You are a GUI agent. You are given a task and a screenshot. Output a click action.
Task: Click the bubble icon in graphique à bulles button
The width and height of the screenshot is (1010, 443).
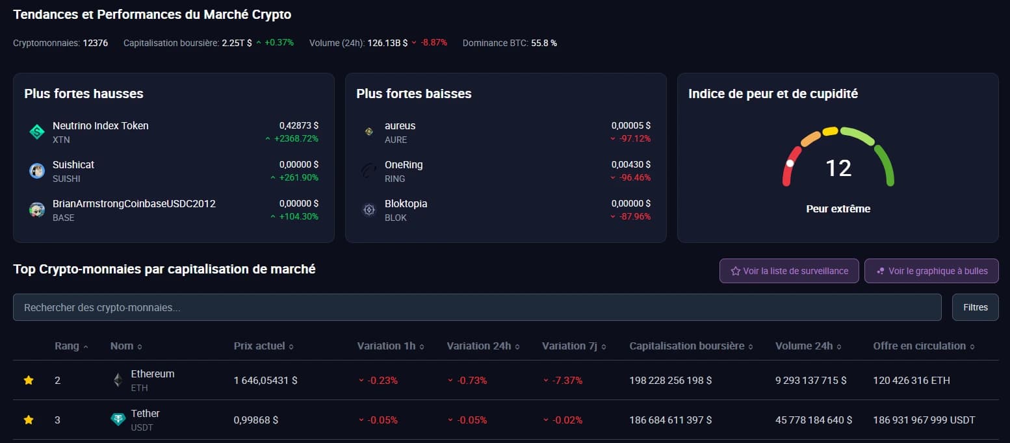pyautogui.click(x=881, y=271)
